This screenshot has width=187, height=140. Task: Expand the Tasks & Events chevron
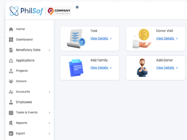(x=49, y=113)
